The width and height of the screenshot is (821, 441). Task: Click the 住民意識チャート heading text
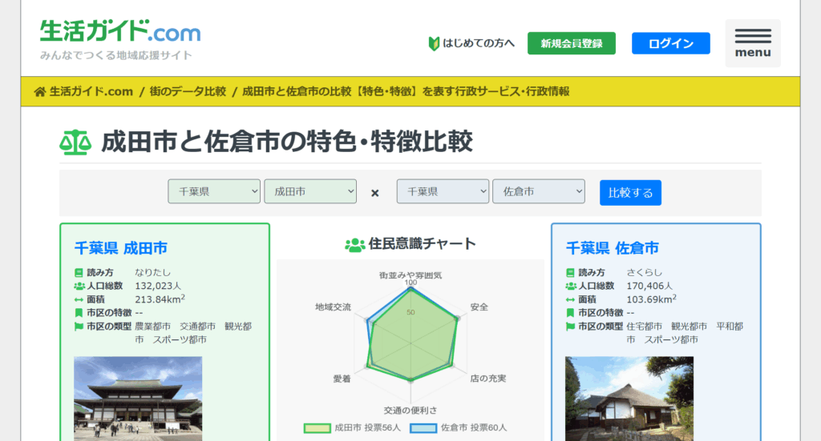(x=422, y=244)
